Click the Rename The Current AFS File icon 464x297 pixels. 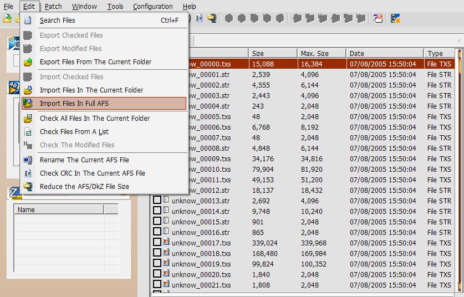tap(28, 160)
